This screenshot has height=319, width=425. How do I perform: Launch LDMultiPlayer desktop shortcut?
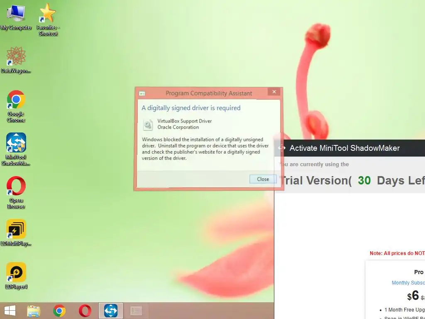tap(16, 233)
